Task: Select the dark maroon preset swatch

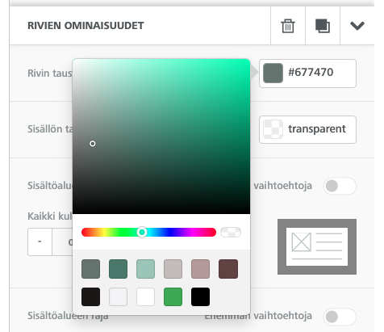Action: [x=228, y=269]
